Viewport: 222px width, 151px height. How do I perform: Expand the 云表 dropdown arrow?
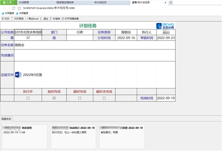click(16, 3)
